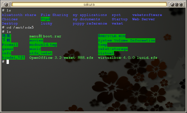Click the veket entry in the first listing
187x113 pixels.
pos(117,24)
